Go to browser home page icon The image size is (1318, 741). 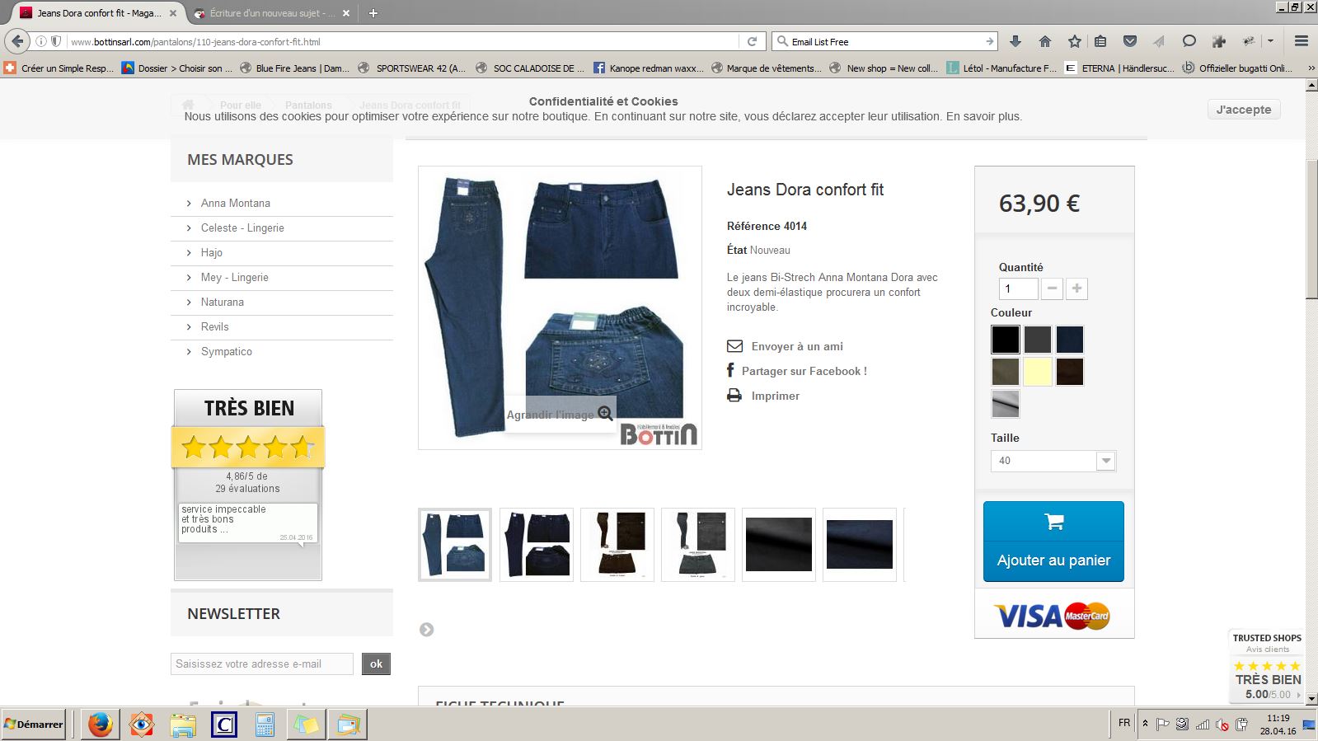pos(1045,41)
